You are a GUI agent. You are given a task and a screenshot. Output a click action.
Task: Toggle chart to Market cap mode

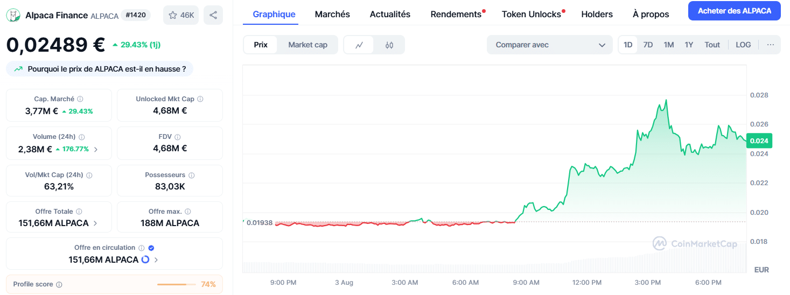tap(307, 45)
